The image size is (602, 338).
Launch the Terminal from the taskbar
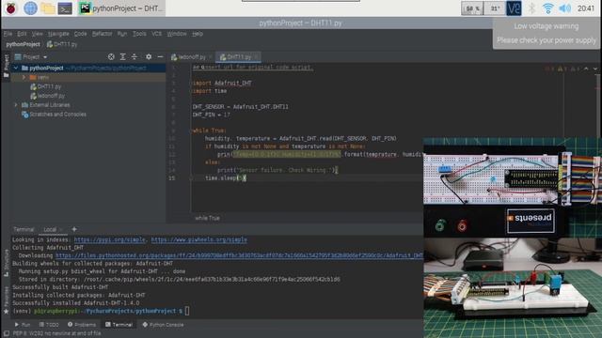(65, 8)
